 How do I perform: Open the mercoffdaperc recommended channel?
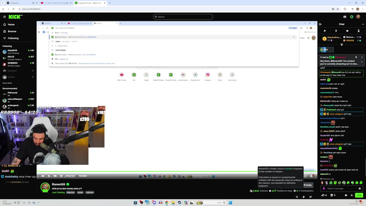[x=18, y=100]
